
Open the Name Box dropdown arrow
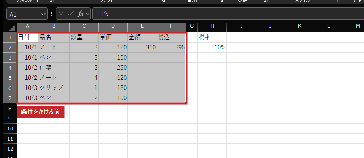click(x=43, y=15)
